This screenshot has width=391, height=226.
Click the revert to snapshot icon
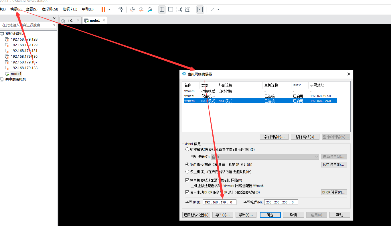pyautogui.click(x=141, y=9)
